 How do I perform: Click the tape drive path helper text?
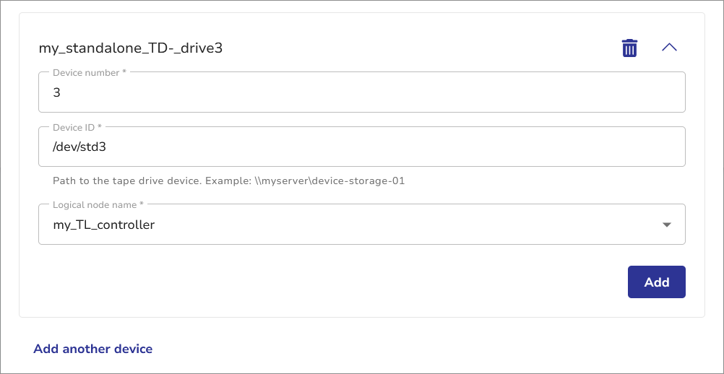tap(126, 181)
